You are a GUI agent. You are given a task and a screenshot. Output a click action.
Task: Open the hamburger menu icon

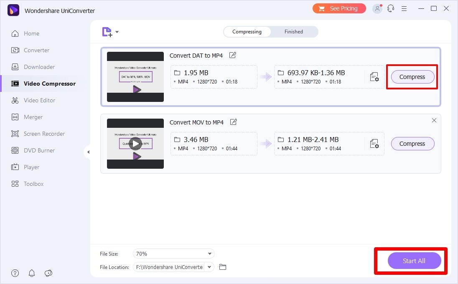tap(404, 9)
